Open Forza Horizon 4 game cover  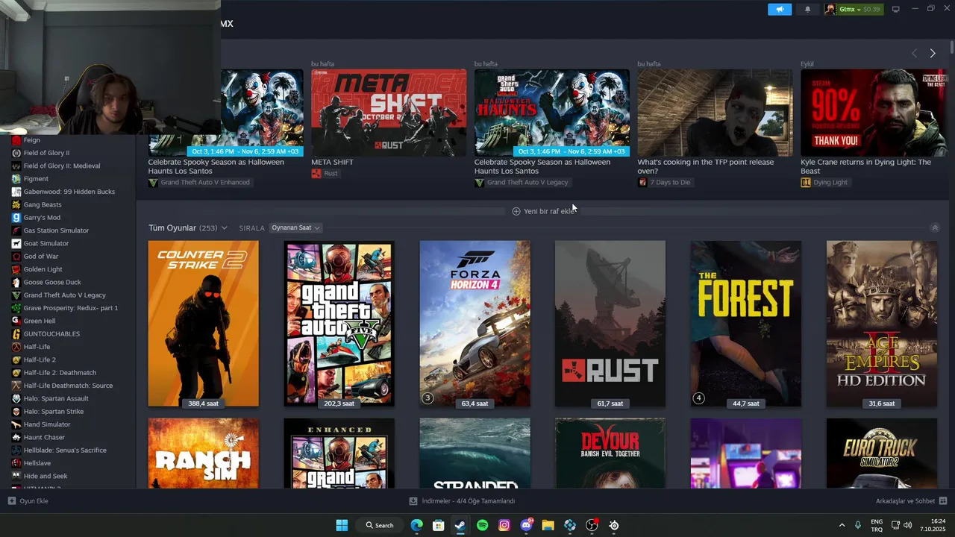[475, 324]
